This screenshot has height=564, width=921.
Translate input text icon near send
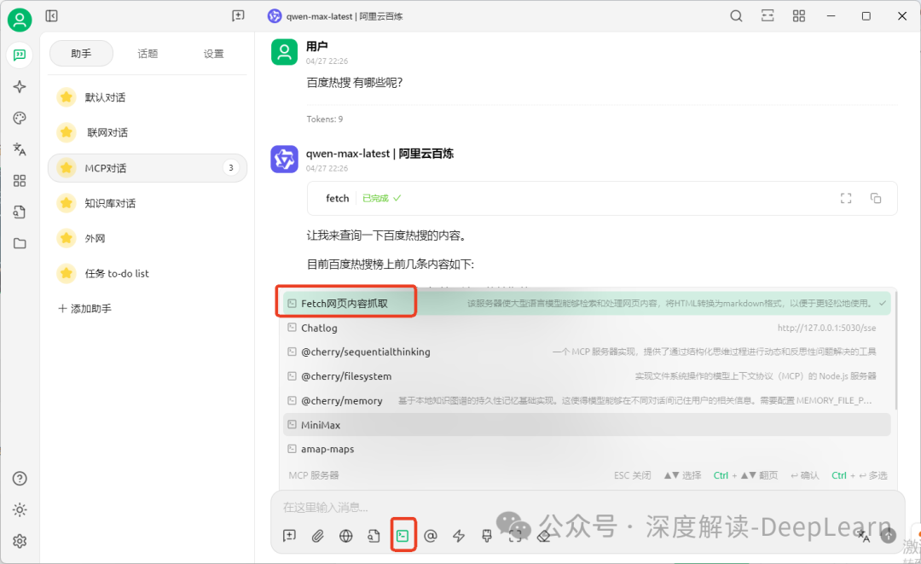(863, 535)
